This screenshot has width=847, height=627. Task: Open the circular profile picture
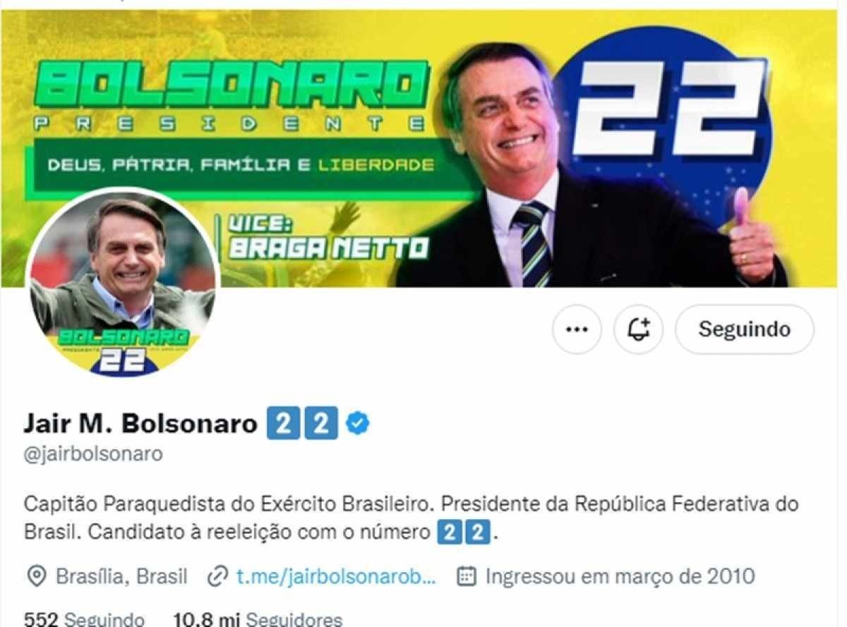coord(122,282)
